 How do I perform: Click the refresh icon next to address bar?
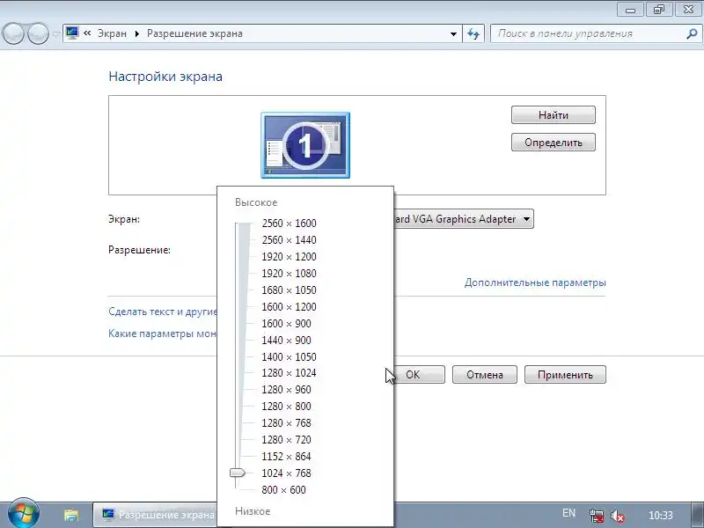click(473, 33)
